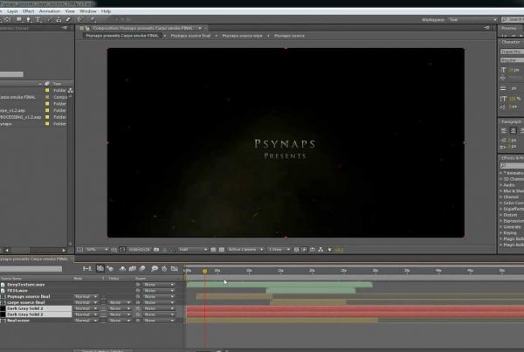The height and width of the screenshot is (352, 524).
Task: Open the Window menu
Action: pos(88,11)
